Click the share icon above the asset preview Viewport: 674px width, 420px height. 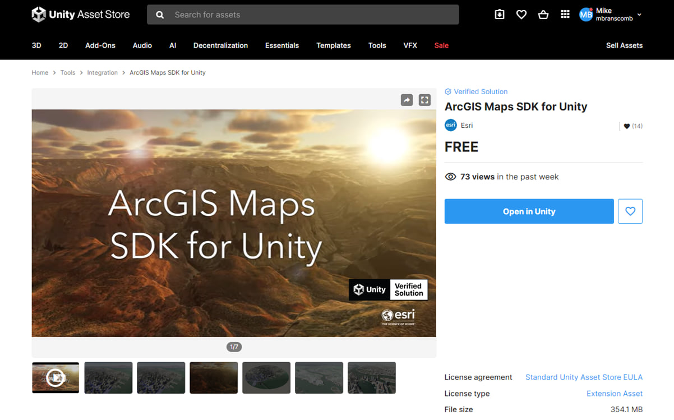407,99
